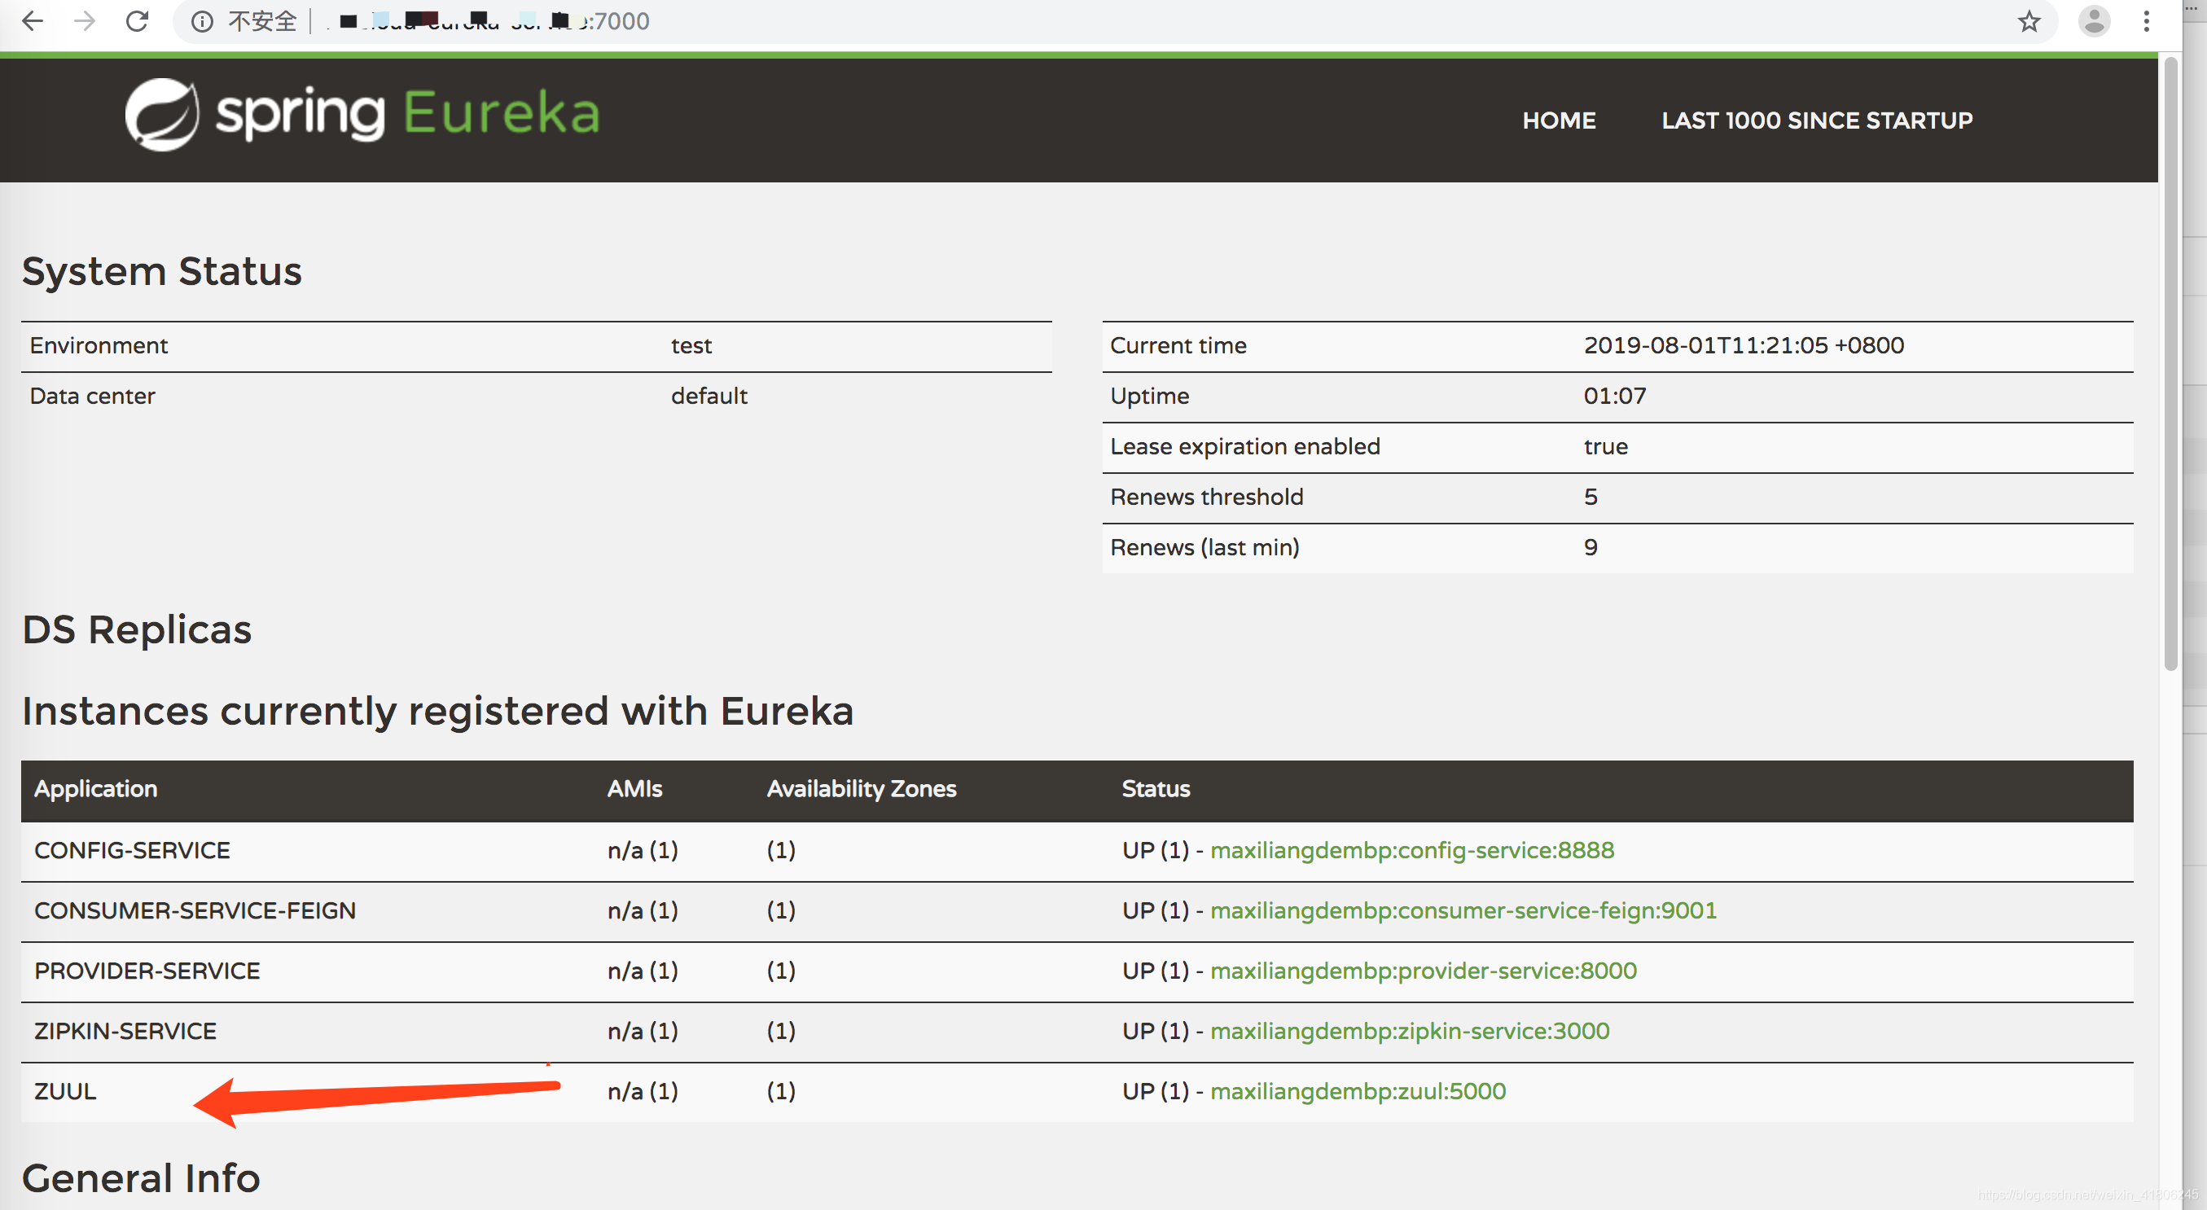Image resolution: width=2207 pixels, height=1210 pixels.
Task: Click the Lease expiration enabled value true
Action: [1604, 447]
